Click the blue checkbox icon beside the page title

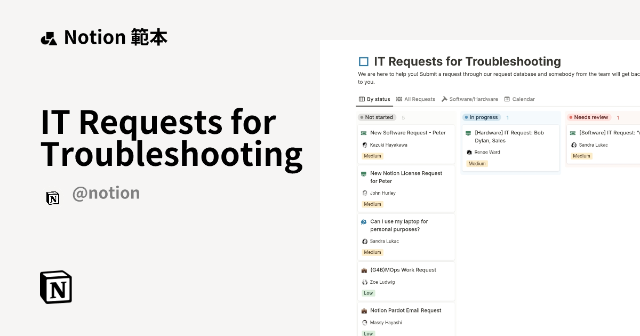[363, 61]
